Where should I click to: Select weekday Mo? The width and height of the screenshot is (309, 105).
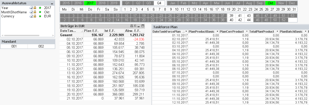tap(64, 9)
